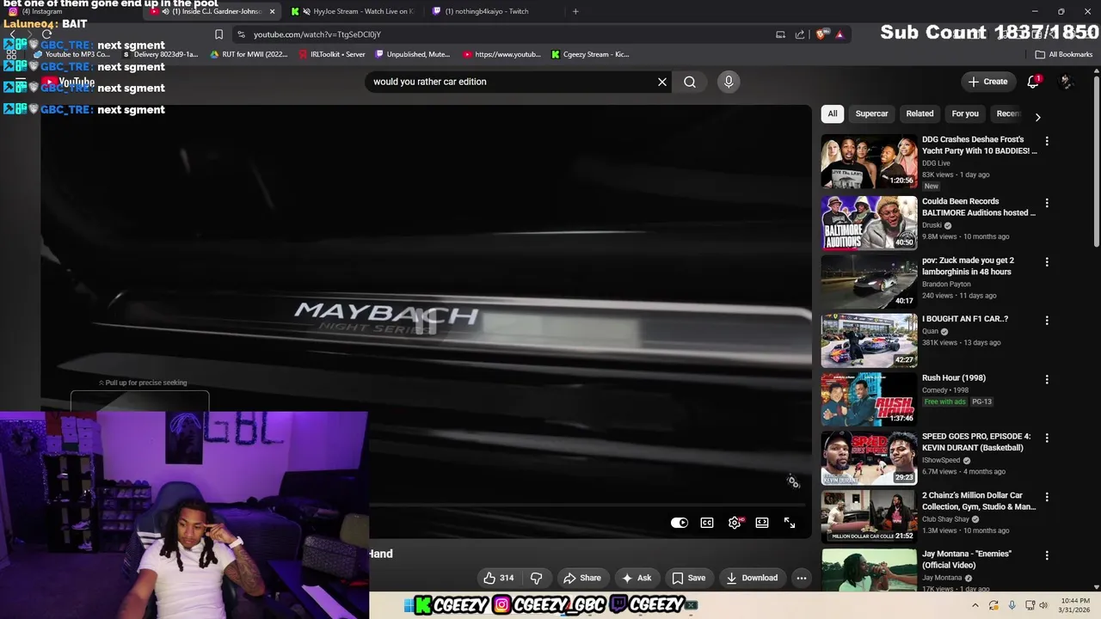Open the taskbar volume control
The height and width of the screenshot is (619, 1101).
[x=1043, y=605]
